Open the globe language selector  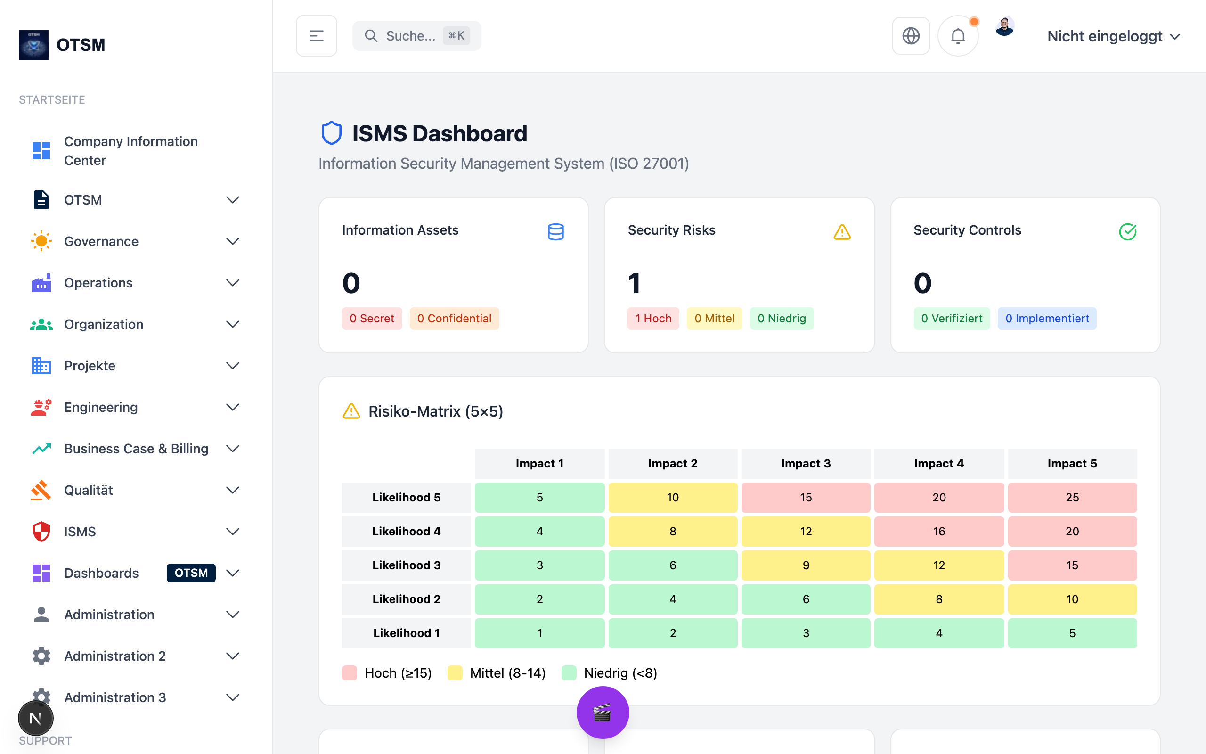pos(911,36)
